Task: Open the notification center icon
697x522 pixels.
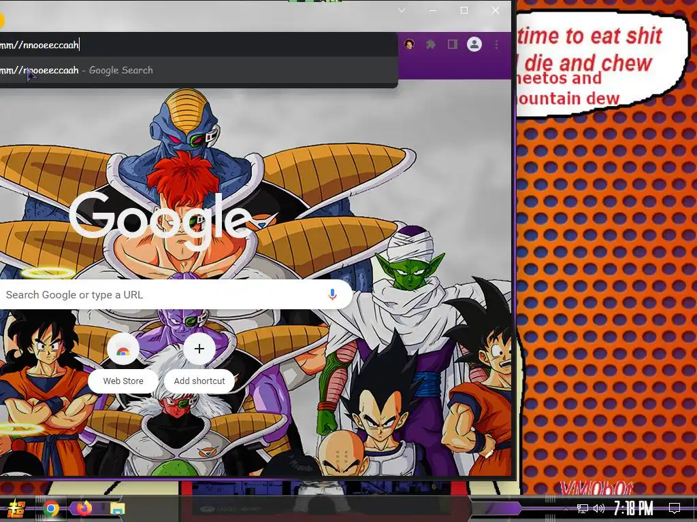Action: coord(675,508)
